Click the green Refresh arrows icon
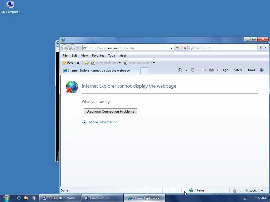 (178, 48)
